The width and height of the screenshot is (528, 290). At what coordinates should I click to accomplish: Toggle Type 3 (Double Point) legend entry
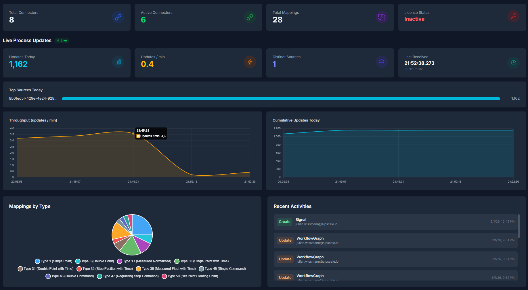pos(95,261)
